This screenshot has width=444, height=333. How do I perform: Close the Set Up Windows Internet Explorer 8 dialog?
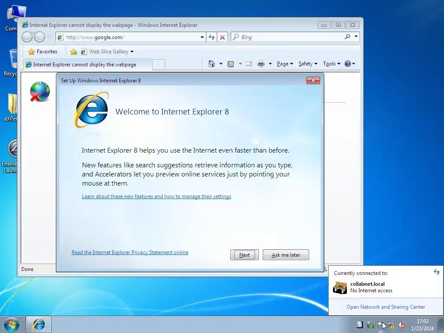(x=313, y=80)
